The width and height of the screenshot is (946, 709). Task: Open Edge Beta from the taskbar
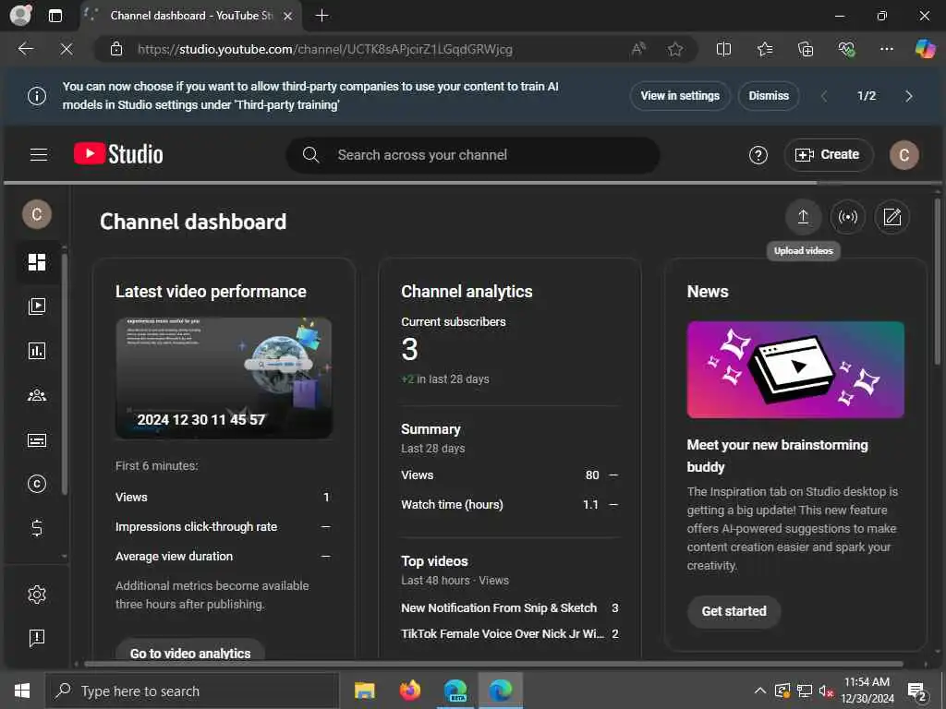click(455, 691)
